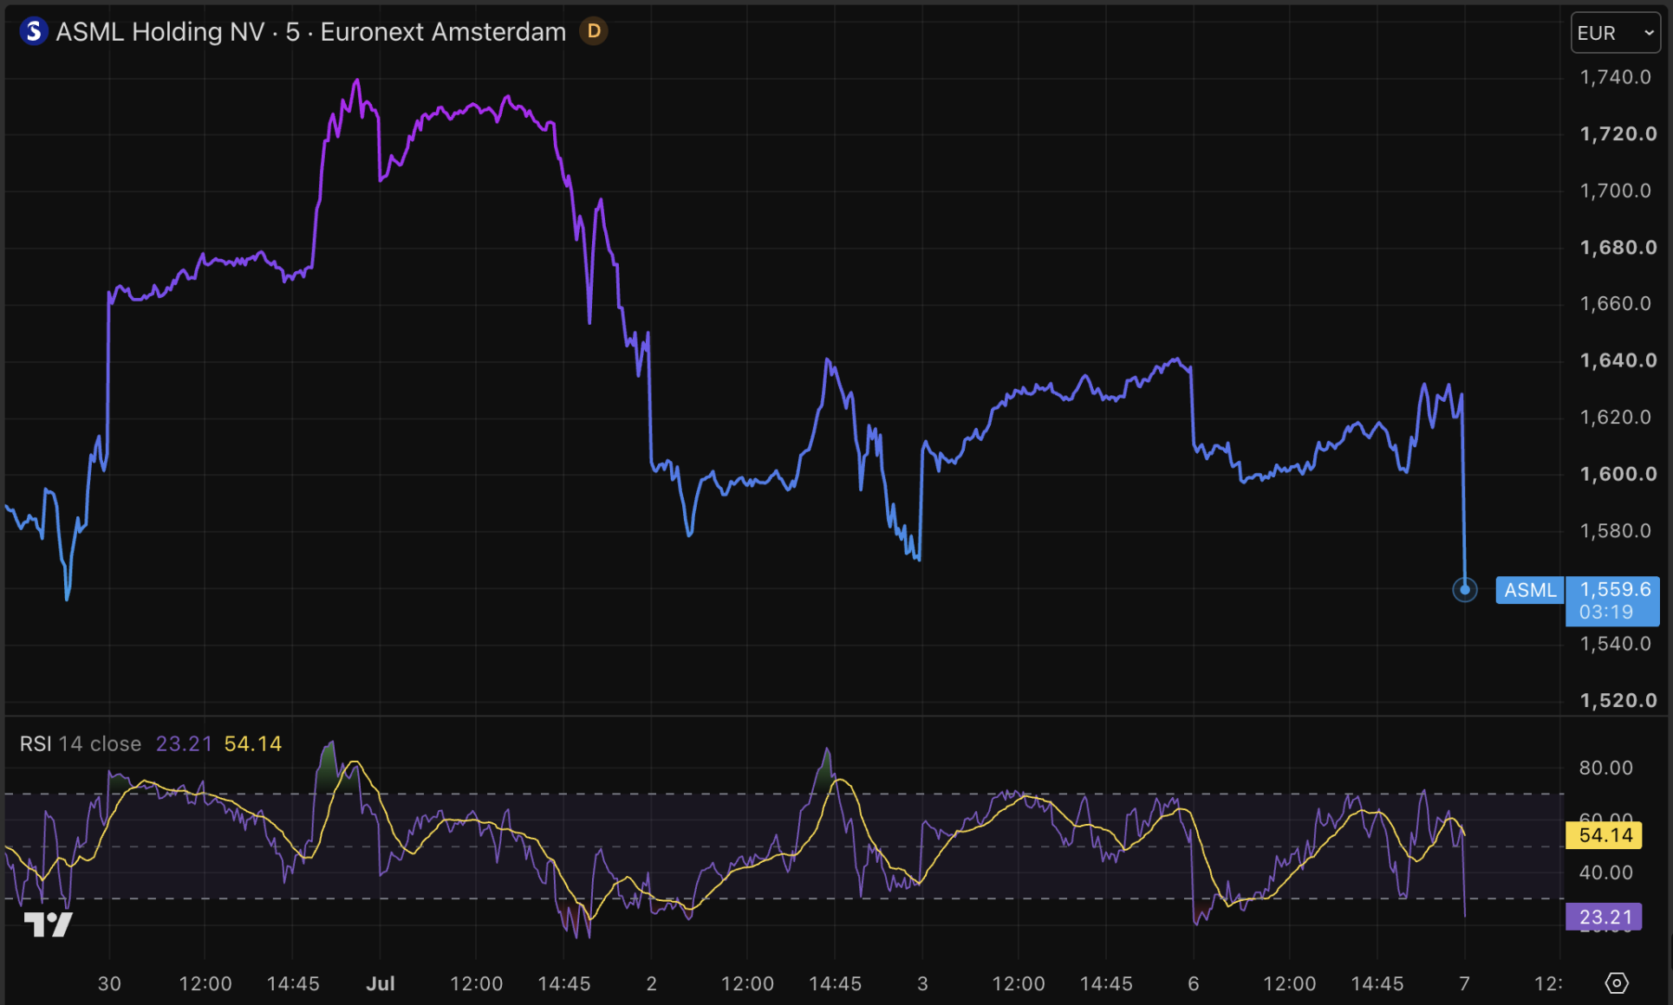
Task: Click the 1,680.0 price axis label
Action: pyautogui.click(x=1618, y=247)
